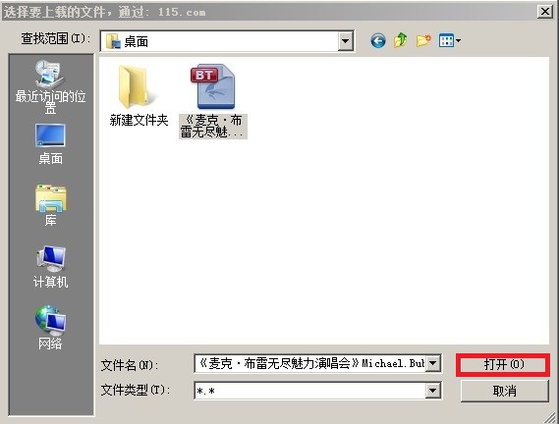Select 桌面 in the places sidebar
The image size is (559, 424).
[x=50, y=144]
